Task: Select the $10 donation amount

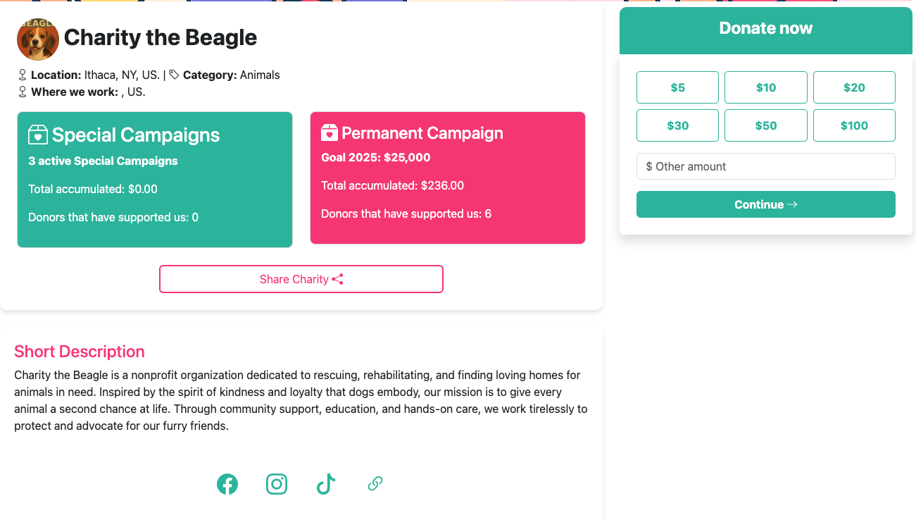Action: point(765,87)
